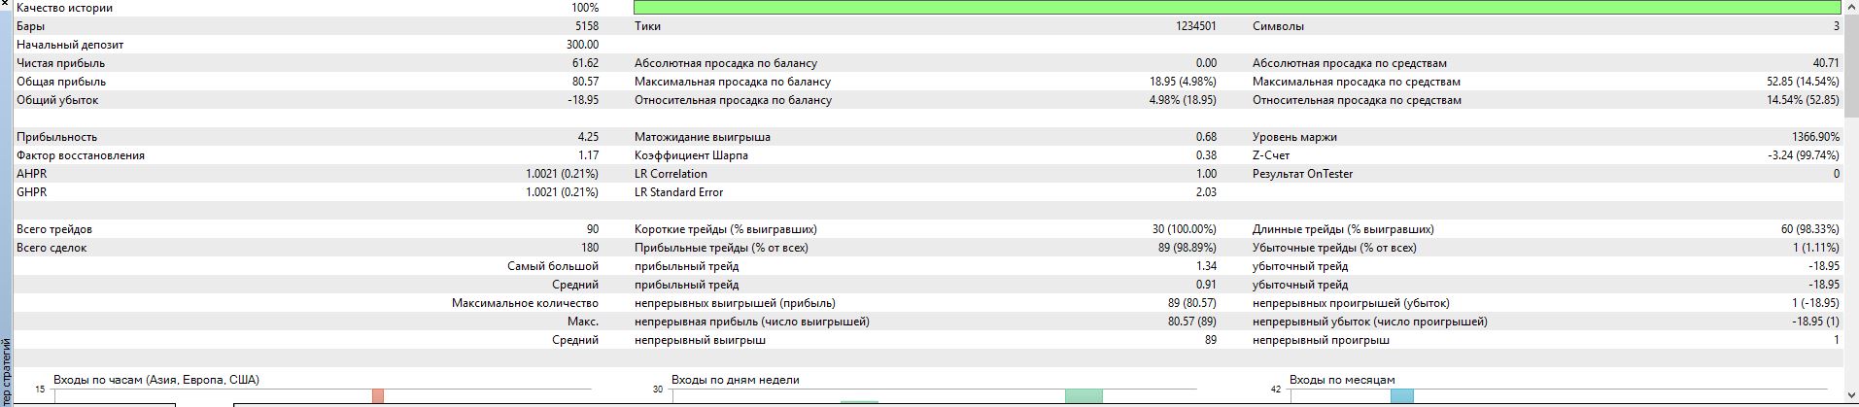
Task: Select 'Коэффициент Шарпа' label
Action: (691, 155)
